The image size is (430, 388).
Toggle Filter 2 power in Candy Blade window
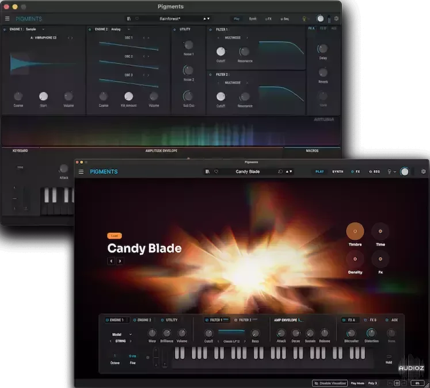pos(235,320)
